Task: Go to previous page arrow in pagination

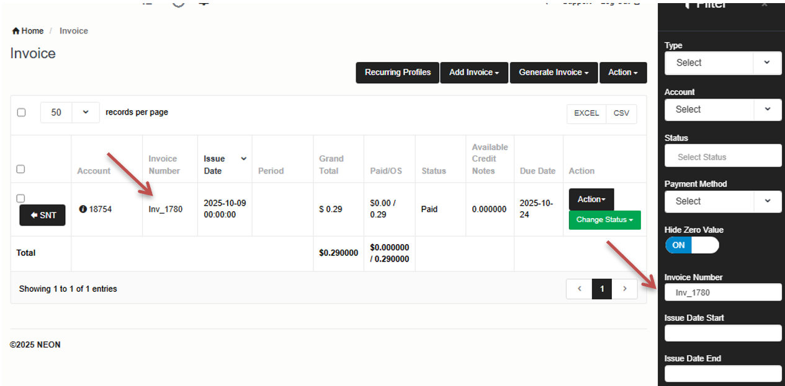Action: (580, 289)
